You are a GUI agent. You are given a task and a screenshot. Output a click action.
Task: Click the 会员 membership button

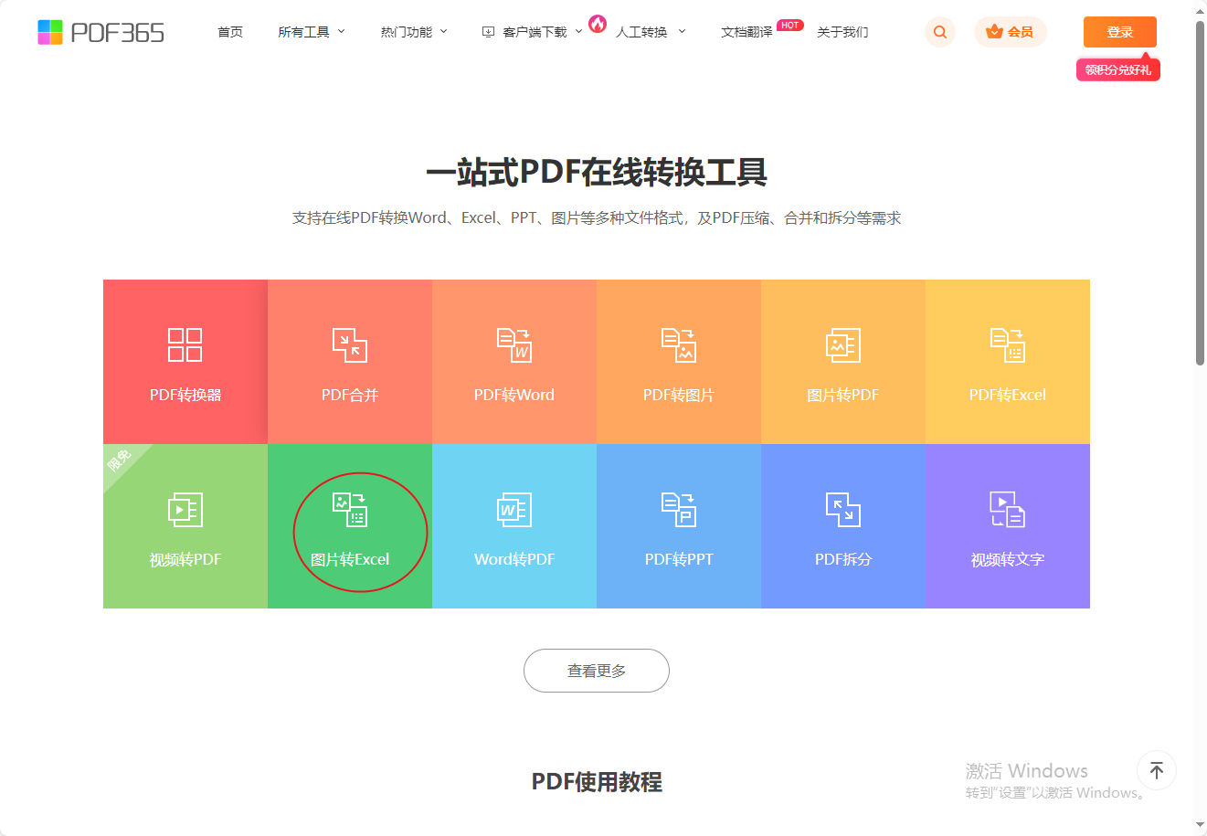(1011, 32)
